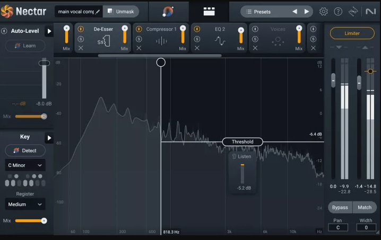Click the Detect key button
Image resolution: width=381 pixels, height=240 pixels.
click(x=25, y=150)
